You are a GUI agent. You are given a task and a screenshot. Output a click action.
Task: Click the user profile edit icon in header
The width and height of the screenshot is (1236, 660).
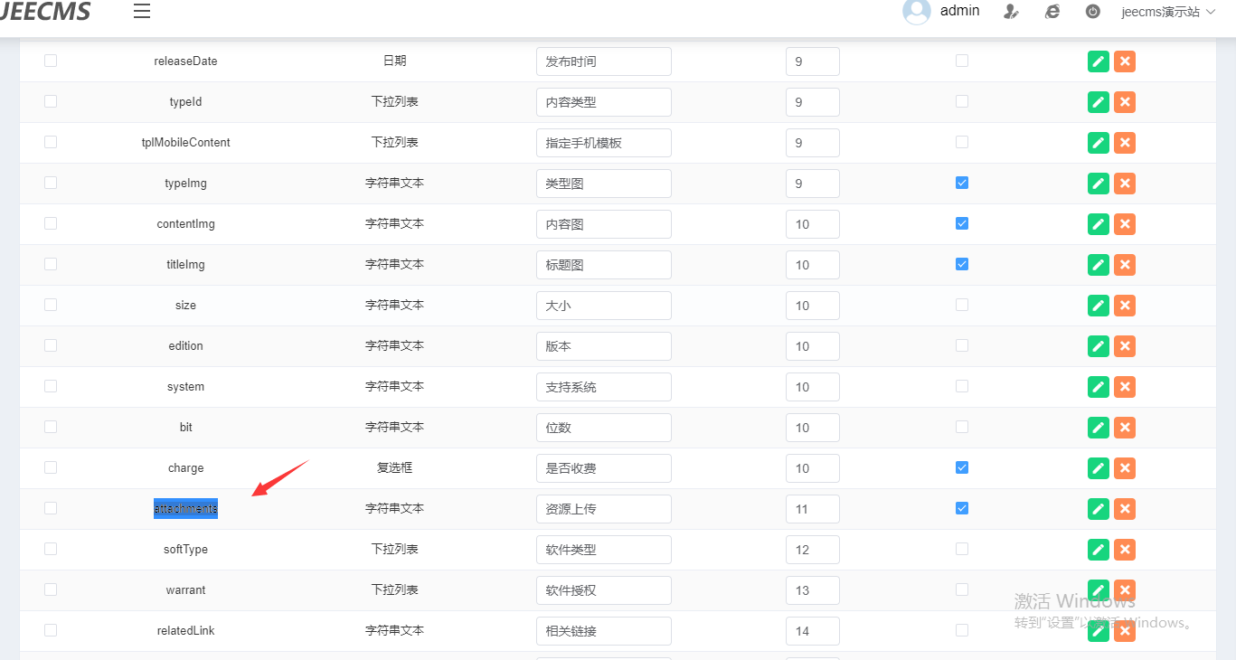(x=1012, y=12)
